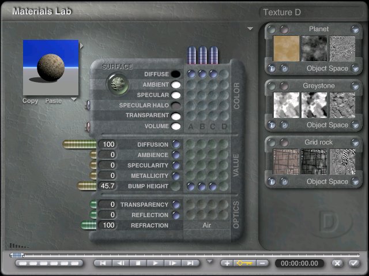369x276 pixels.
Task: Step forward one frame
Action: [173, 263]
